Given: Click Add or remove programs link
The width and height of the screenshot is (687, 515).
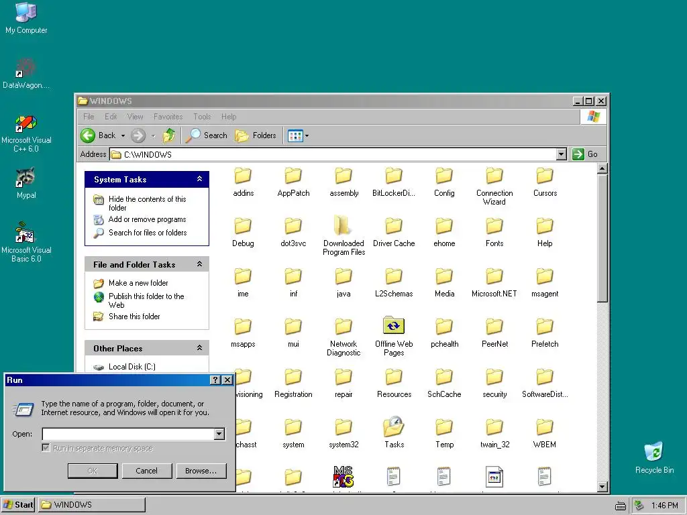Looking at the screenshot, I should 147,219.
